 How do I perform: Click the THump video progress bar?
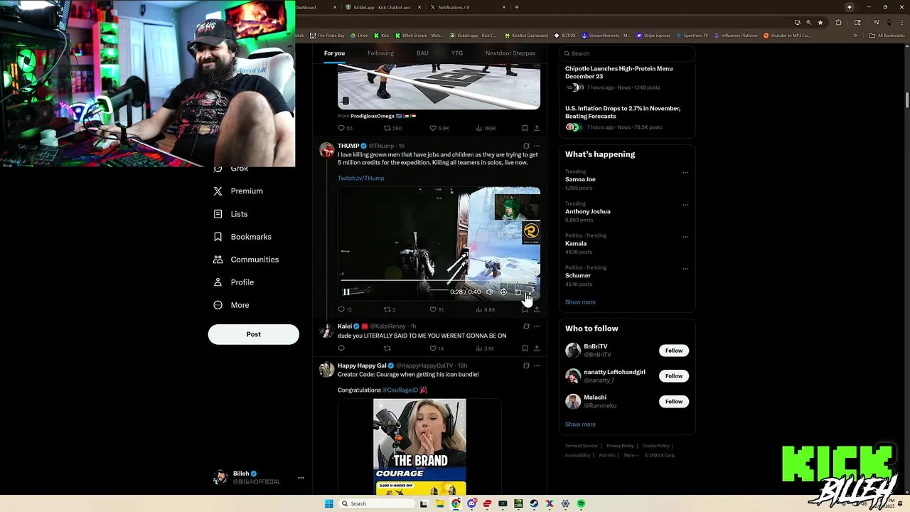point(439,280)
